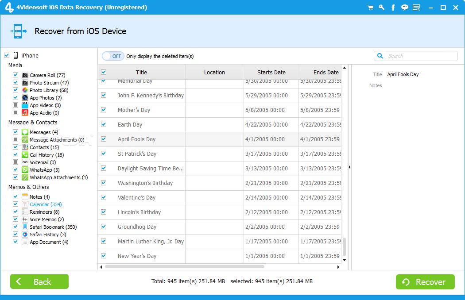Click the table's scroll up arrow

[344, 68]
